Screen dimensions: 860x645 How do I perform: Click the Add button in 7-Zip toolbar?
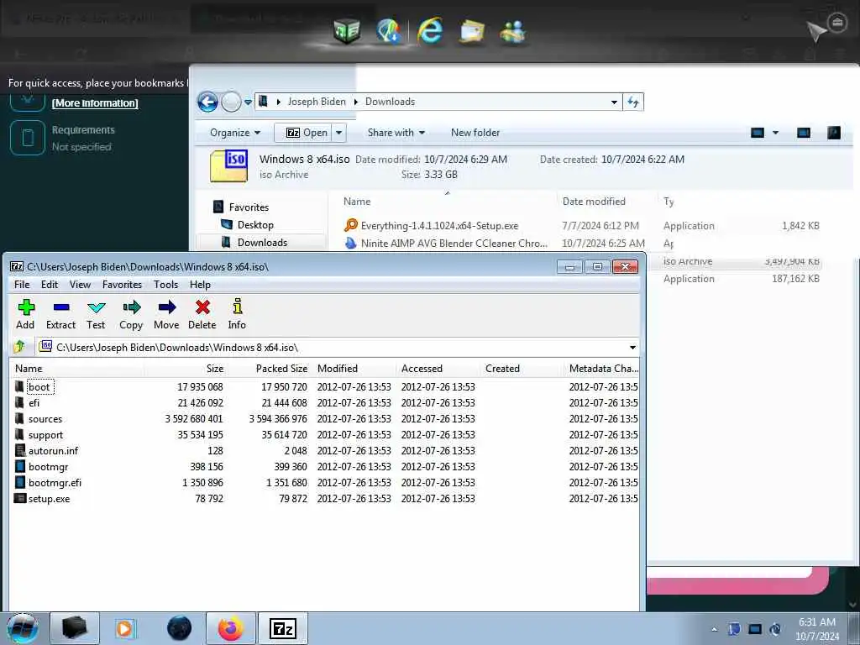coord(25,314)
